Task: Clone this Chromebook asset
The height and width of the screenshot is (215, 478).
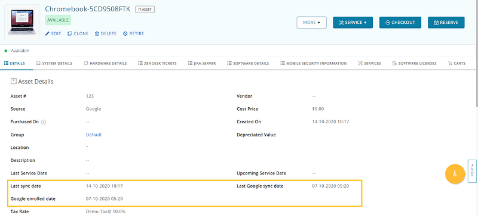Action: coord(78,34)
